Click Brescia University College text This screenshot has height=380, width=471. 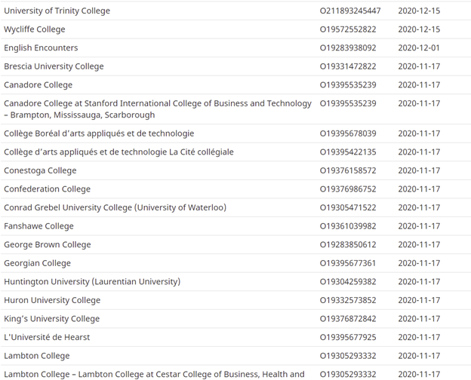(54, 66)
